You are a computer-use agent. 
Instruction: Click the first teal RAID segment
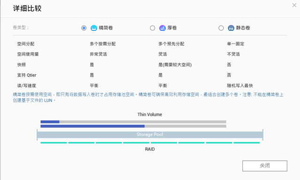pos(54,143)
